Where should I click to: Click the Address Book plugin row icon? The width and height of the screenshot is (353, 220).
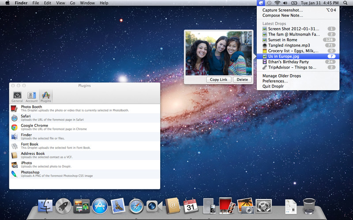(x=15, y=155)
